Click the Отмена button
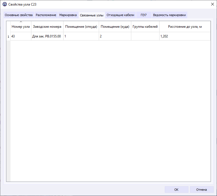Image resolution: width=217 pixels, height=196 pixels. click(x=202, y=190)
